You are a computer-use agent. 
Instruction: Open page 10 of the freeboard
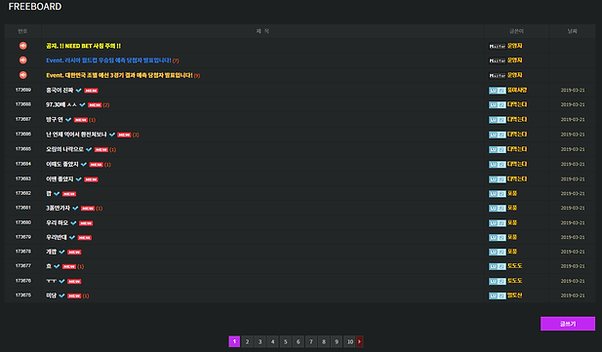pos(349,341)
